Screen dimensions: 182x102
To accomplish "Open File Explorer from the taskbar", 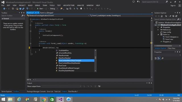I will pos(10,99).
